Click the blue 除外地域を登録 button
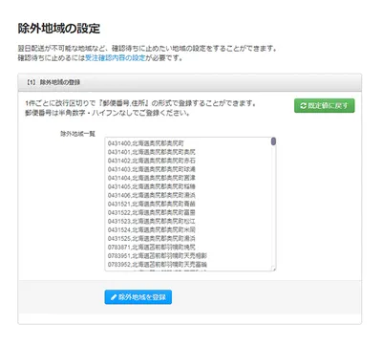The width and height of the screenshot is (382, 346). pos(138,297)
